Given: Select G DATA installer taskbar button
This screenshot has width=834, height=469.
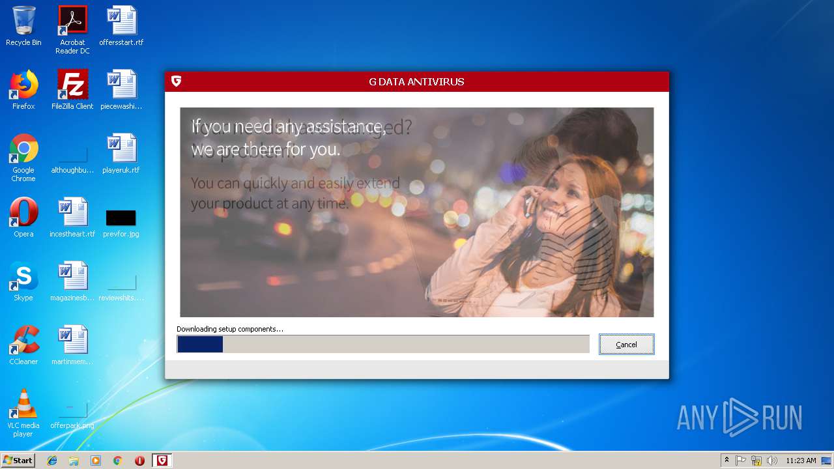Looking at the screenshot, I should 162,461.
